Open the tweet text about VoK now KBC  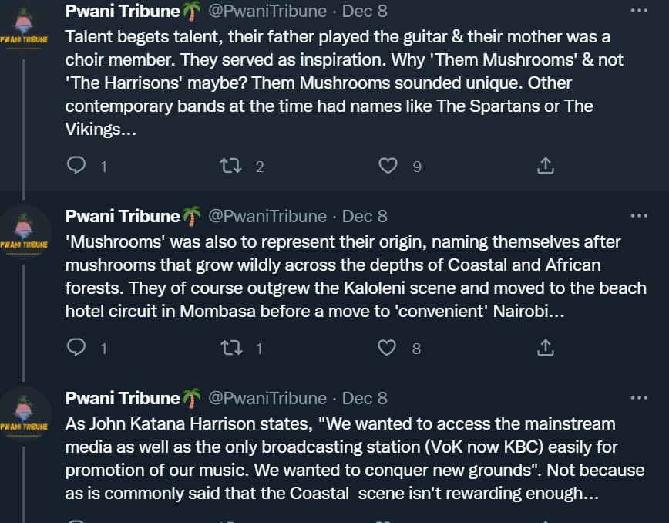coord(355,458)
